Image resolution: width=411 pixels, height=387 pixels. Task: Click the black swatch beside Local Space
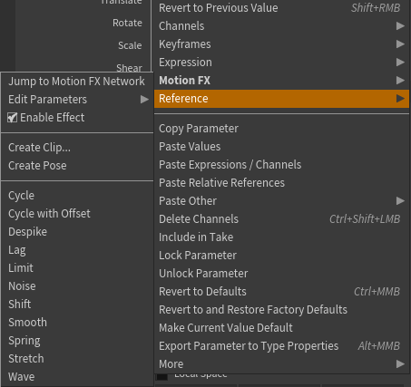[162, 377]
